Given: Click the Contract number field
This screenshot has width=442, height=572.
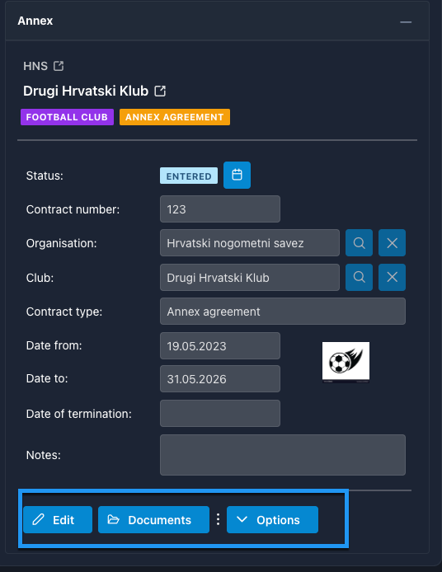Looking at the screenshot, I should (220, 209).
